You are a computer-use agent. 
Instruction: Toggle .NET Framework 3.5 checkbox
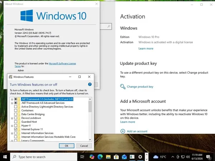tap(16, 99)
